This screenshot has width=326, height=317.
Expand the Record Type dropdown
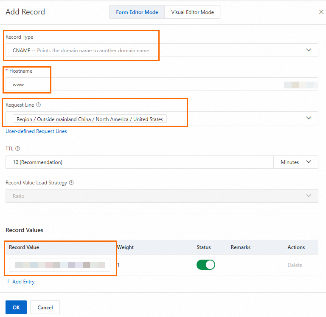[309, 50]
